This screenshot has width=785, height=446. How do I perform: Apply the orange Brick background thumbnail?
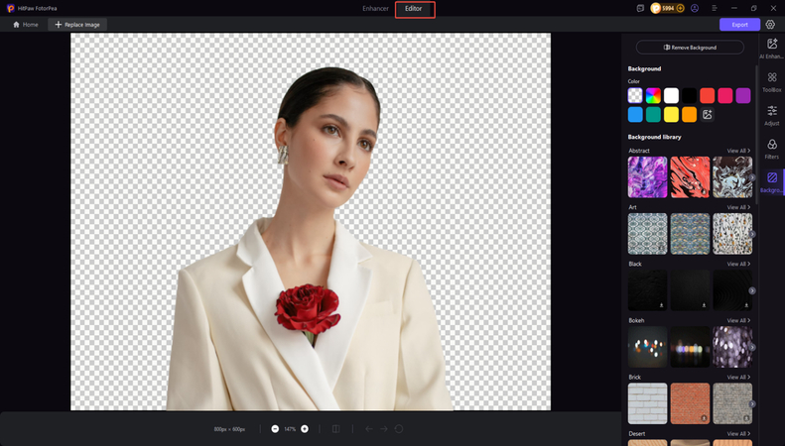pos(690,403)
